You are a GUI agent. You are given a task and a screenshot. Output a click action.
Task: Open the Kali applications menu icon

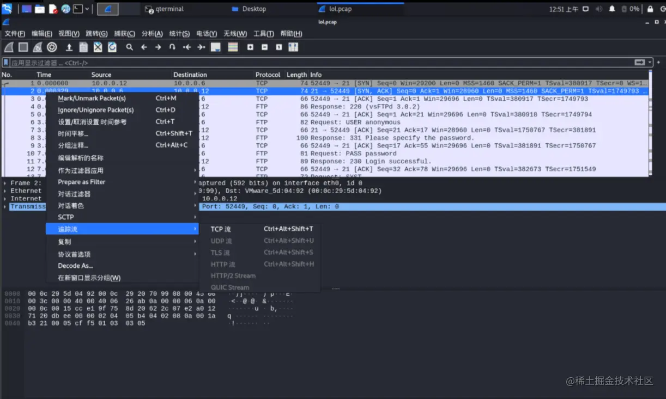[x=7, y=9]
